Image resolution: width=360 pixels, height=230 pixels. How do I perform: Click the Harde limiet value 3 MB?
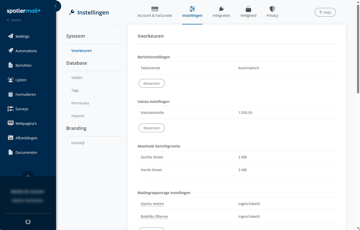(242, 170)
